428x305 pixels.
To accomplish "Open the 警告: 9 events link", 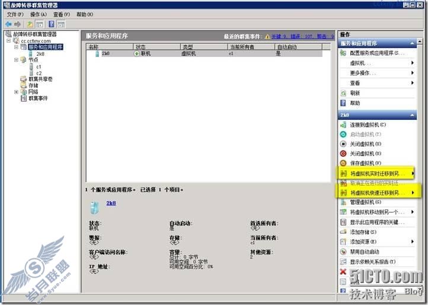I will tap(325, 36).
